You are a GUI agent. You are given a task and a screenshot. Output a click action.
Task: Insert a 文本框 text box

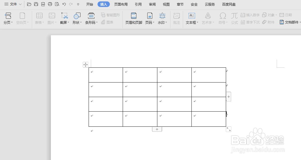[x=192, y=18]
